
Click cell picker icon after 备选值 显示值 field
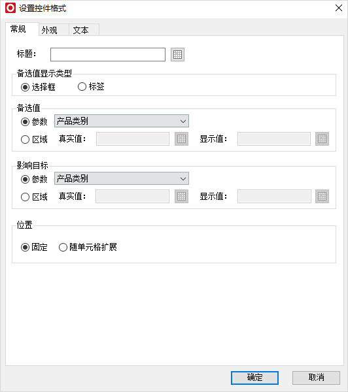pos(322,139)
